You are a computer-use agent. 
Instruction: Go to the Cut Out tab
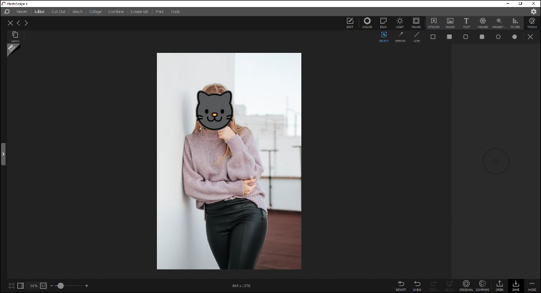pyautogui.click(x=58, y=11)
